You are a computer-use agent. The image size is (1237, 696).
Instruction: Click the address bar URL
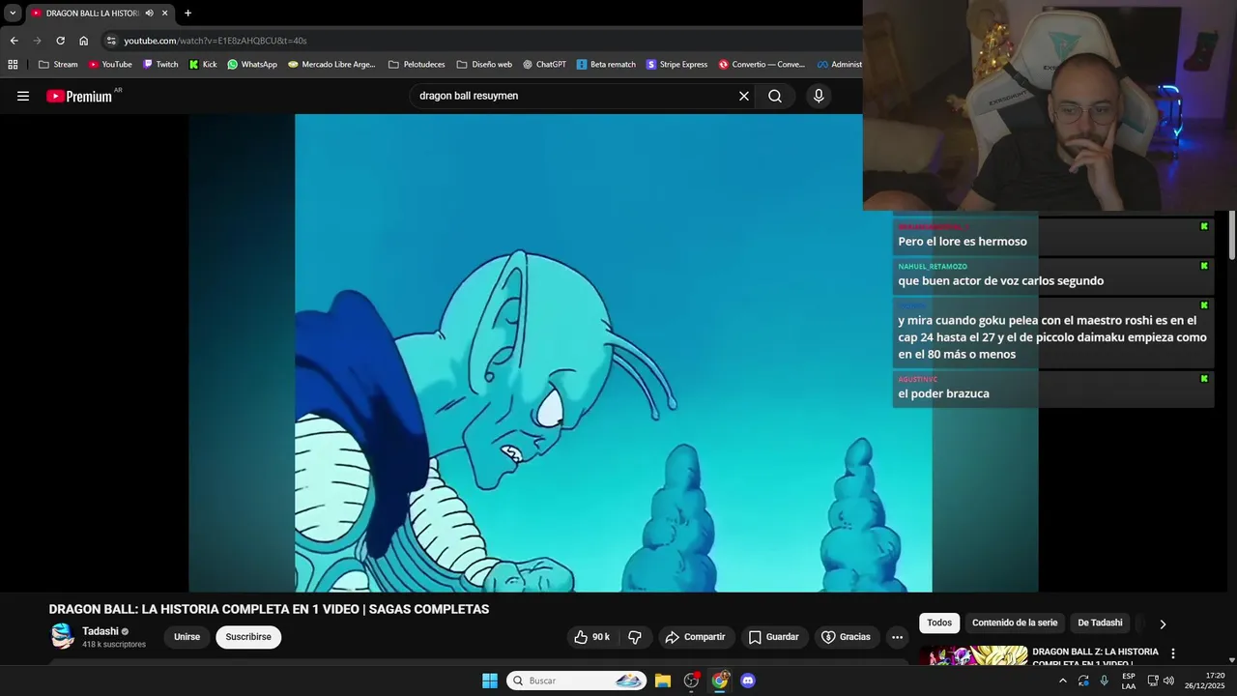[x=216, y=41]
